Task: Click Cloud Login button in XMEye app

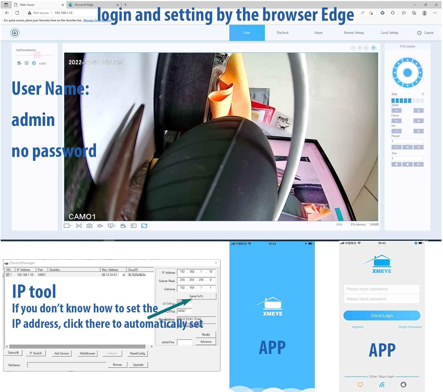Action: point(382,315)
